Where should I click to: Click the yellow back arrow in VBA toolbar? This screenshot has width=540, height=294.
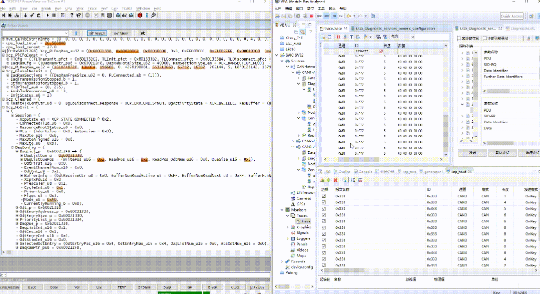point(349,16)
